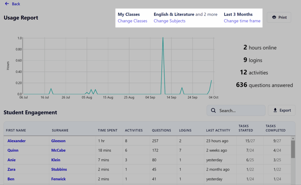Click the '7 mins' time spent cell
301x185 pixels.
[103, 160]
